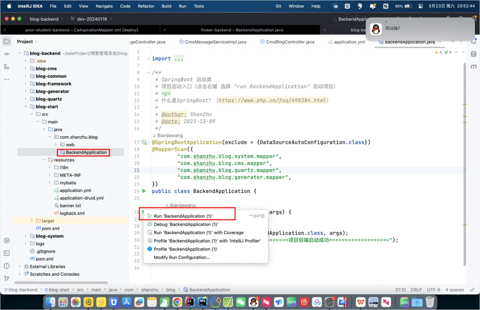This screenshot has height=310, width=480.
Task: Open the dev-20240118 branch dropdown
Action: [91, 19]
